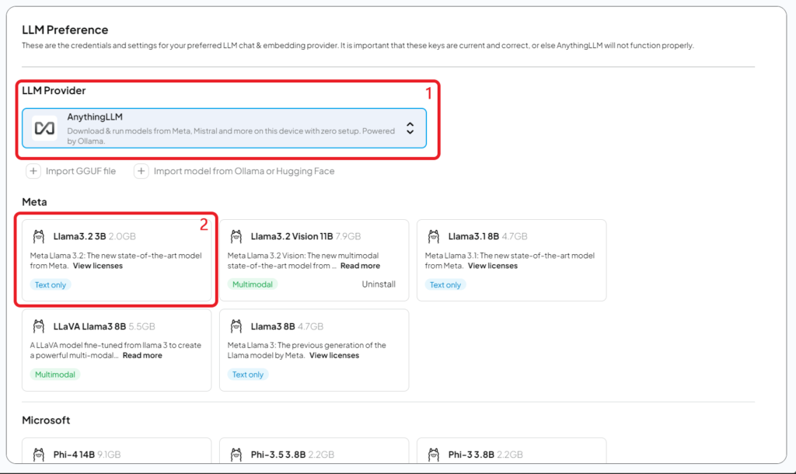
Task: Select the Phi-3 3.8B model card
Action: [511, 451]
